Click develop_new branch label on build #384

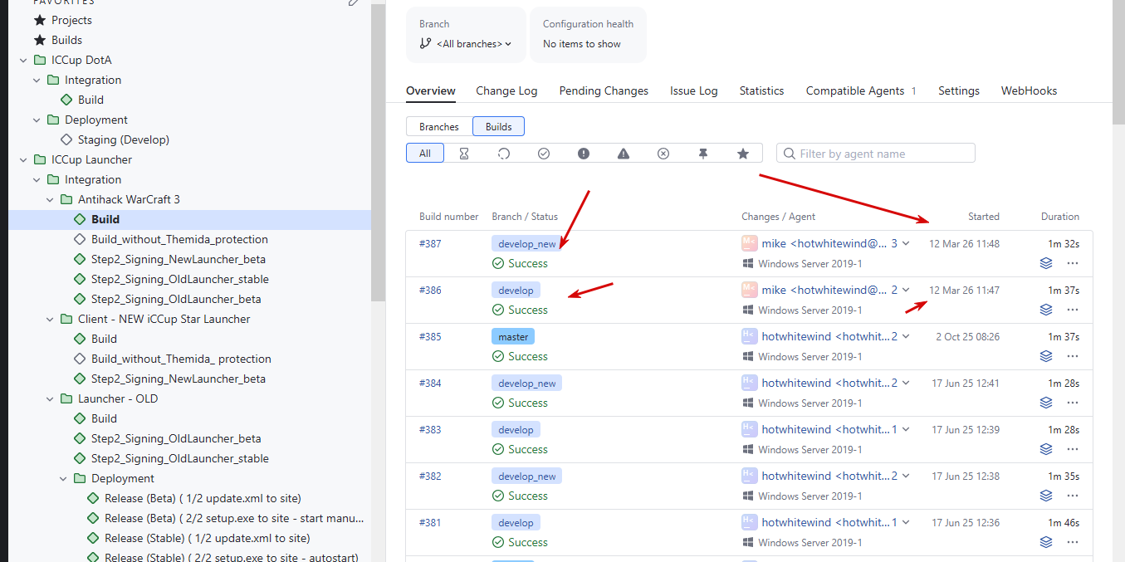(526, 383)
